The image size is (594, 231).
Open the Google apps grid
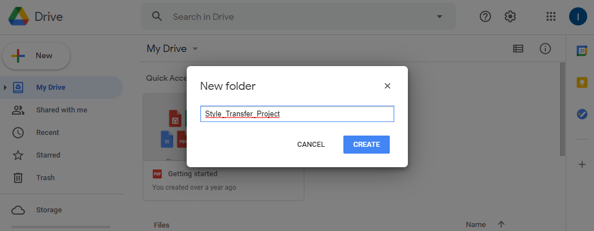(x=550, y=16)
